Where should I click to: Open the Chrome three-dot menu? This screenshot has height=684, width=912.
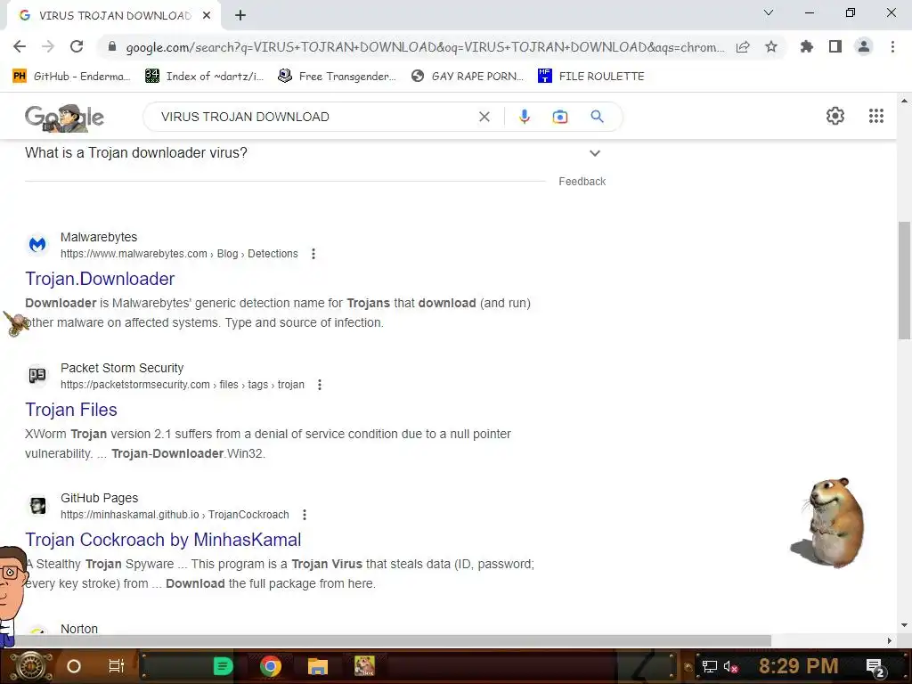892,46
